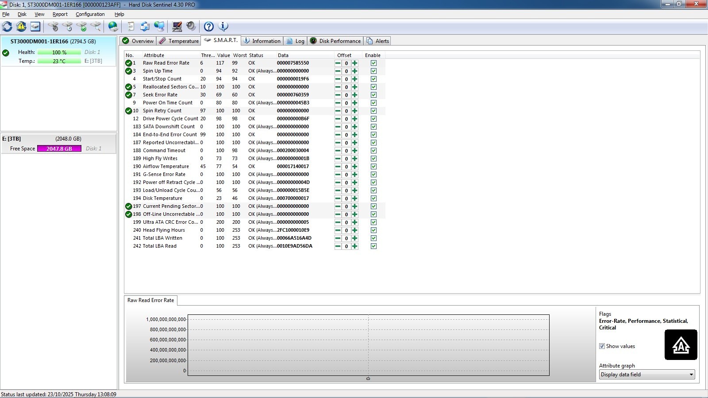Increase offset for Disk Temperature
Screen dimensions: 708x398
354,199
